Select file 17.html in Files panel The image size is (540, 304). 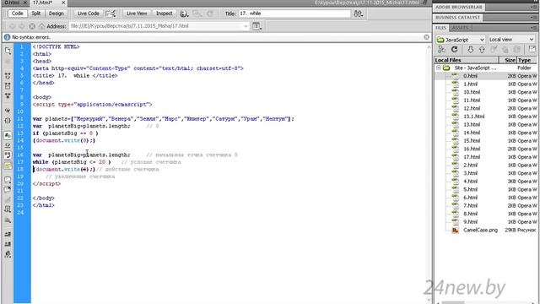point(472,157)
